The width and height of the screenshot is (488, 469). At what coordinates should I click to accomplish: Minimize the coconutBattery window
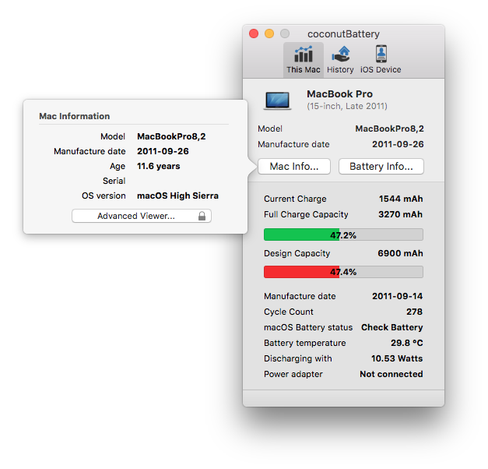point(269,33)
